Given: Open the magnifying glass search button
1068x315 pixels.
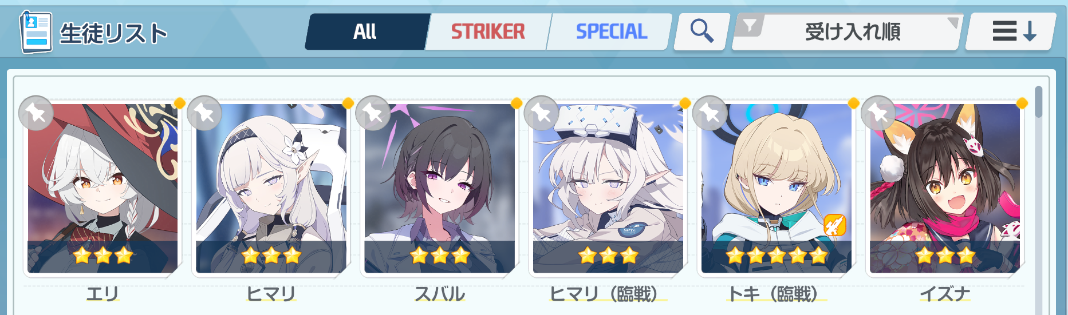Looking at the screenshot, I should tap(702, 31).
